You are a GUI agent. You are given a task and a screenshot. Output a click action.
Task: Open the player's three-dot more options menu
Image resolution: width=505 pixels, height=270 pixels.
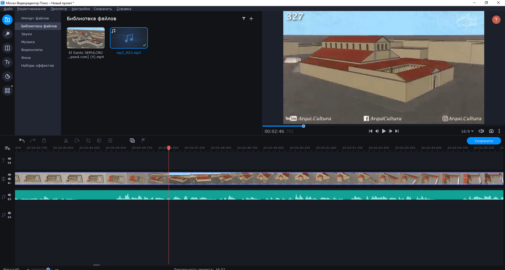click(499, 131)
